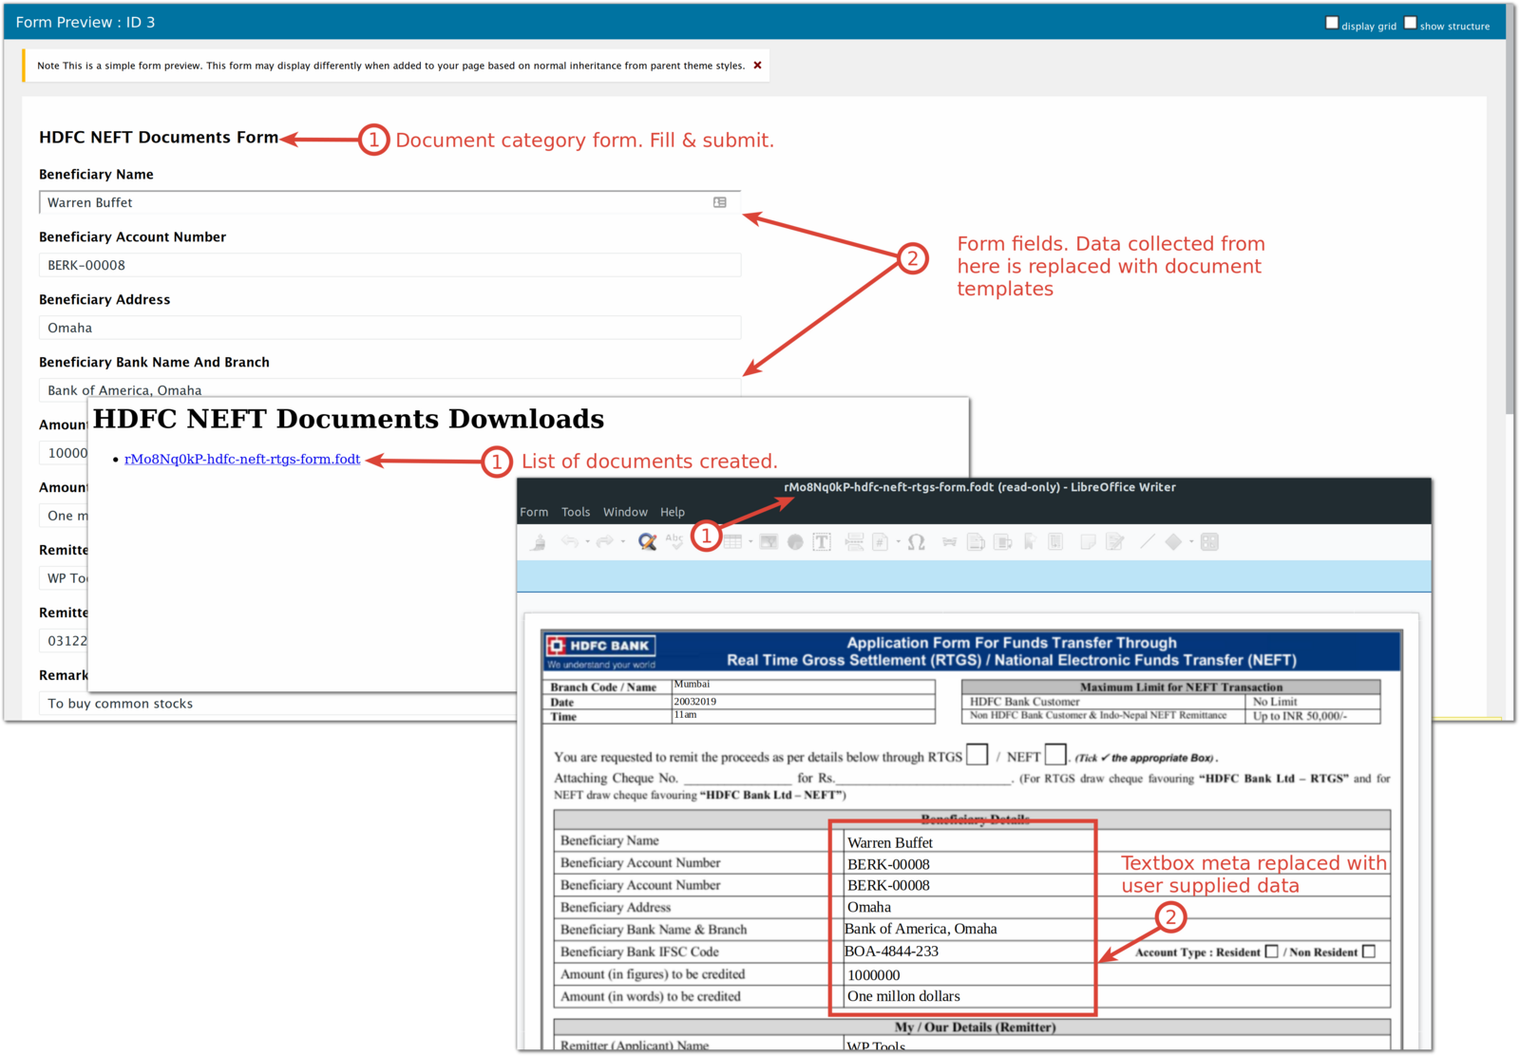The height and width of the screenshot is (1056, 1520).
Task: Open the rMo8Nq0kP-hdfc-neft-rtgs-form.fodt link
Action: [x=241, y=459]
